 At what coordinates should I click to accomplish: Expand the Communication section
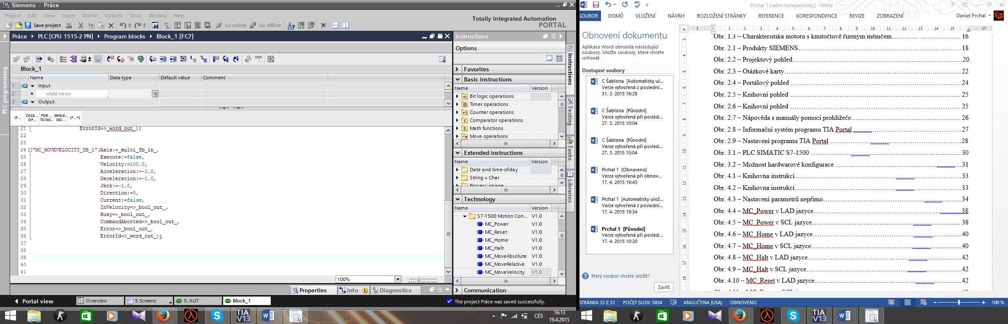(457, 290)
